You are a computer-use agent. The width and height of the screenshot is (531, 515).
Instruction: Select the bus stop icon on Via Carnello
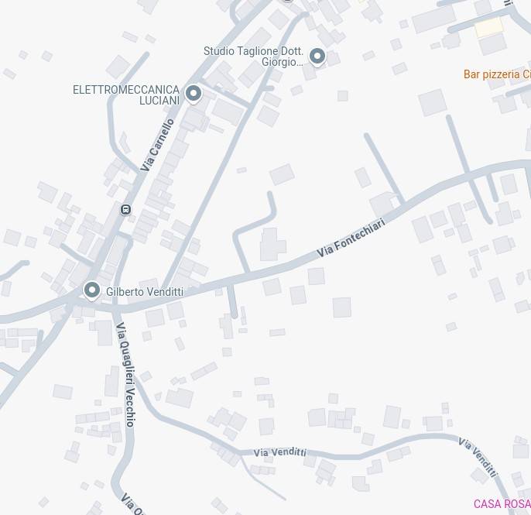(125, 210)
